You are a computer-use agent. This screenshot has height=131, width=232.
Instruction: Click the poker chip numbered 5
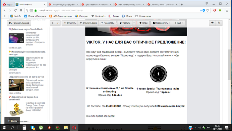coord(110,74)
